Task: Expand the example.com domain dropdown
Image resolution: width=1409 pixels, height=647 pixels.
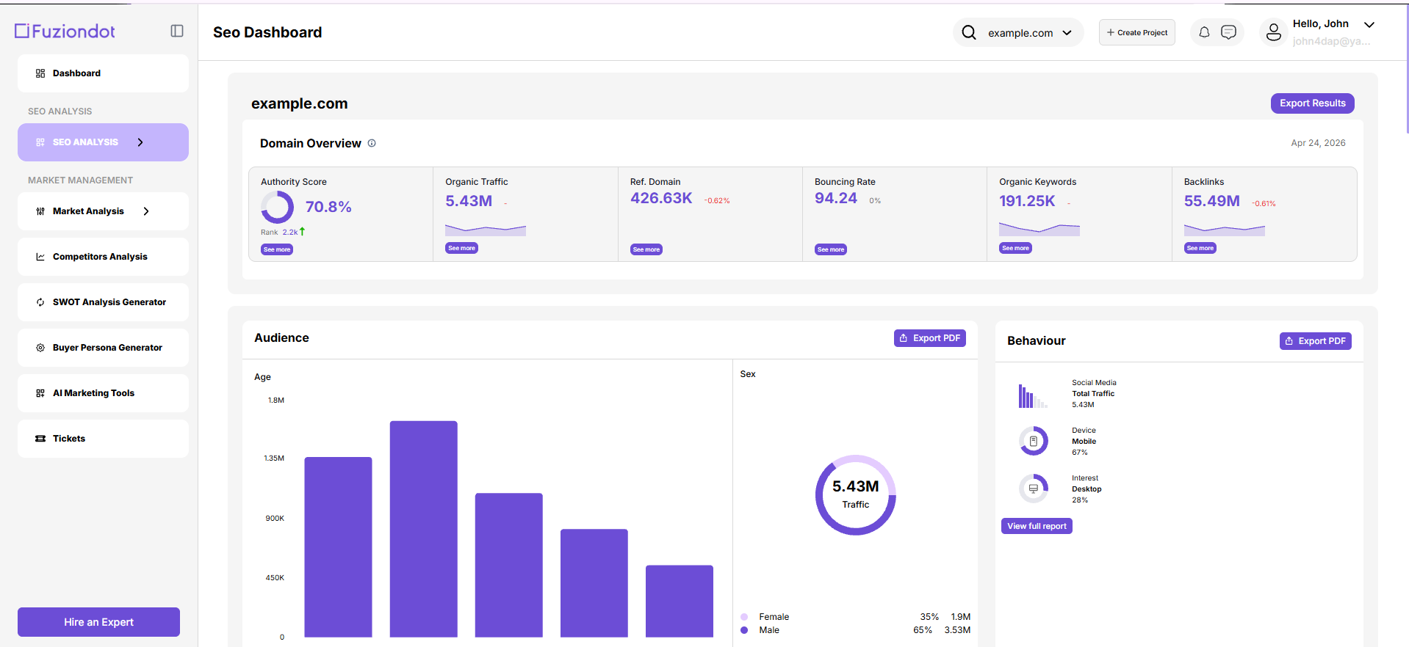Action: click(x=1067, y=32)
